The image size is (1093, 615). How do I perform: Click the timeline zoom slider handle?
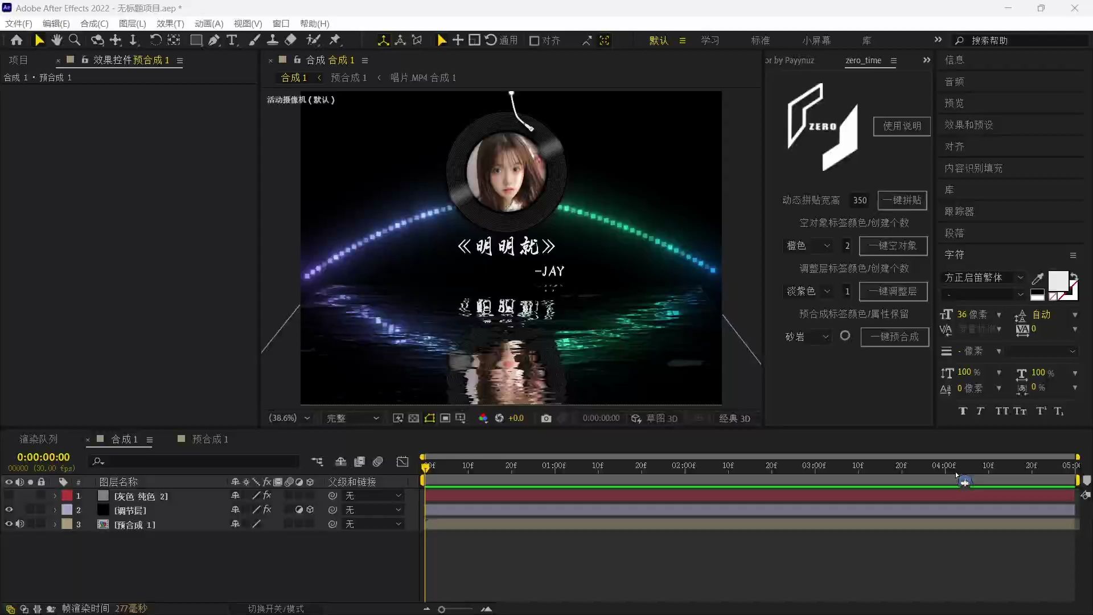click(x=441, y=609)
